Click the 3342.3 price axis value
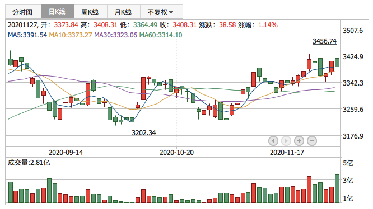The width and height of the screenshot is (373, 209). [x=353, y=83]
